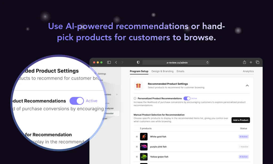The height and width of the screenshot is (164, 273).
Task: Open a new tab with the plus icon
Action: coord(251,62)
